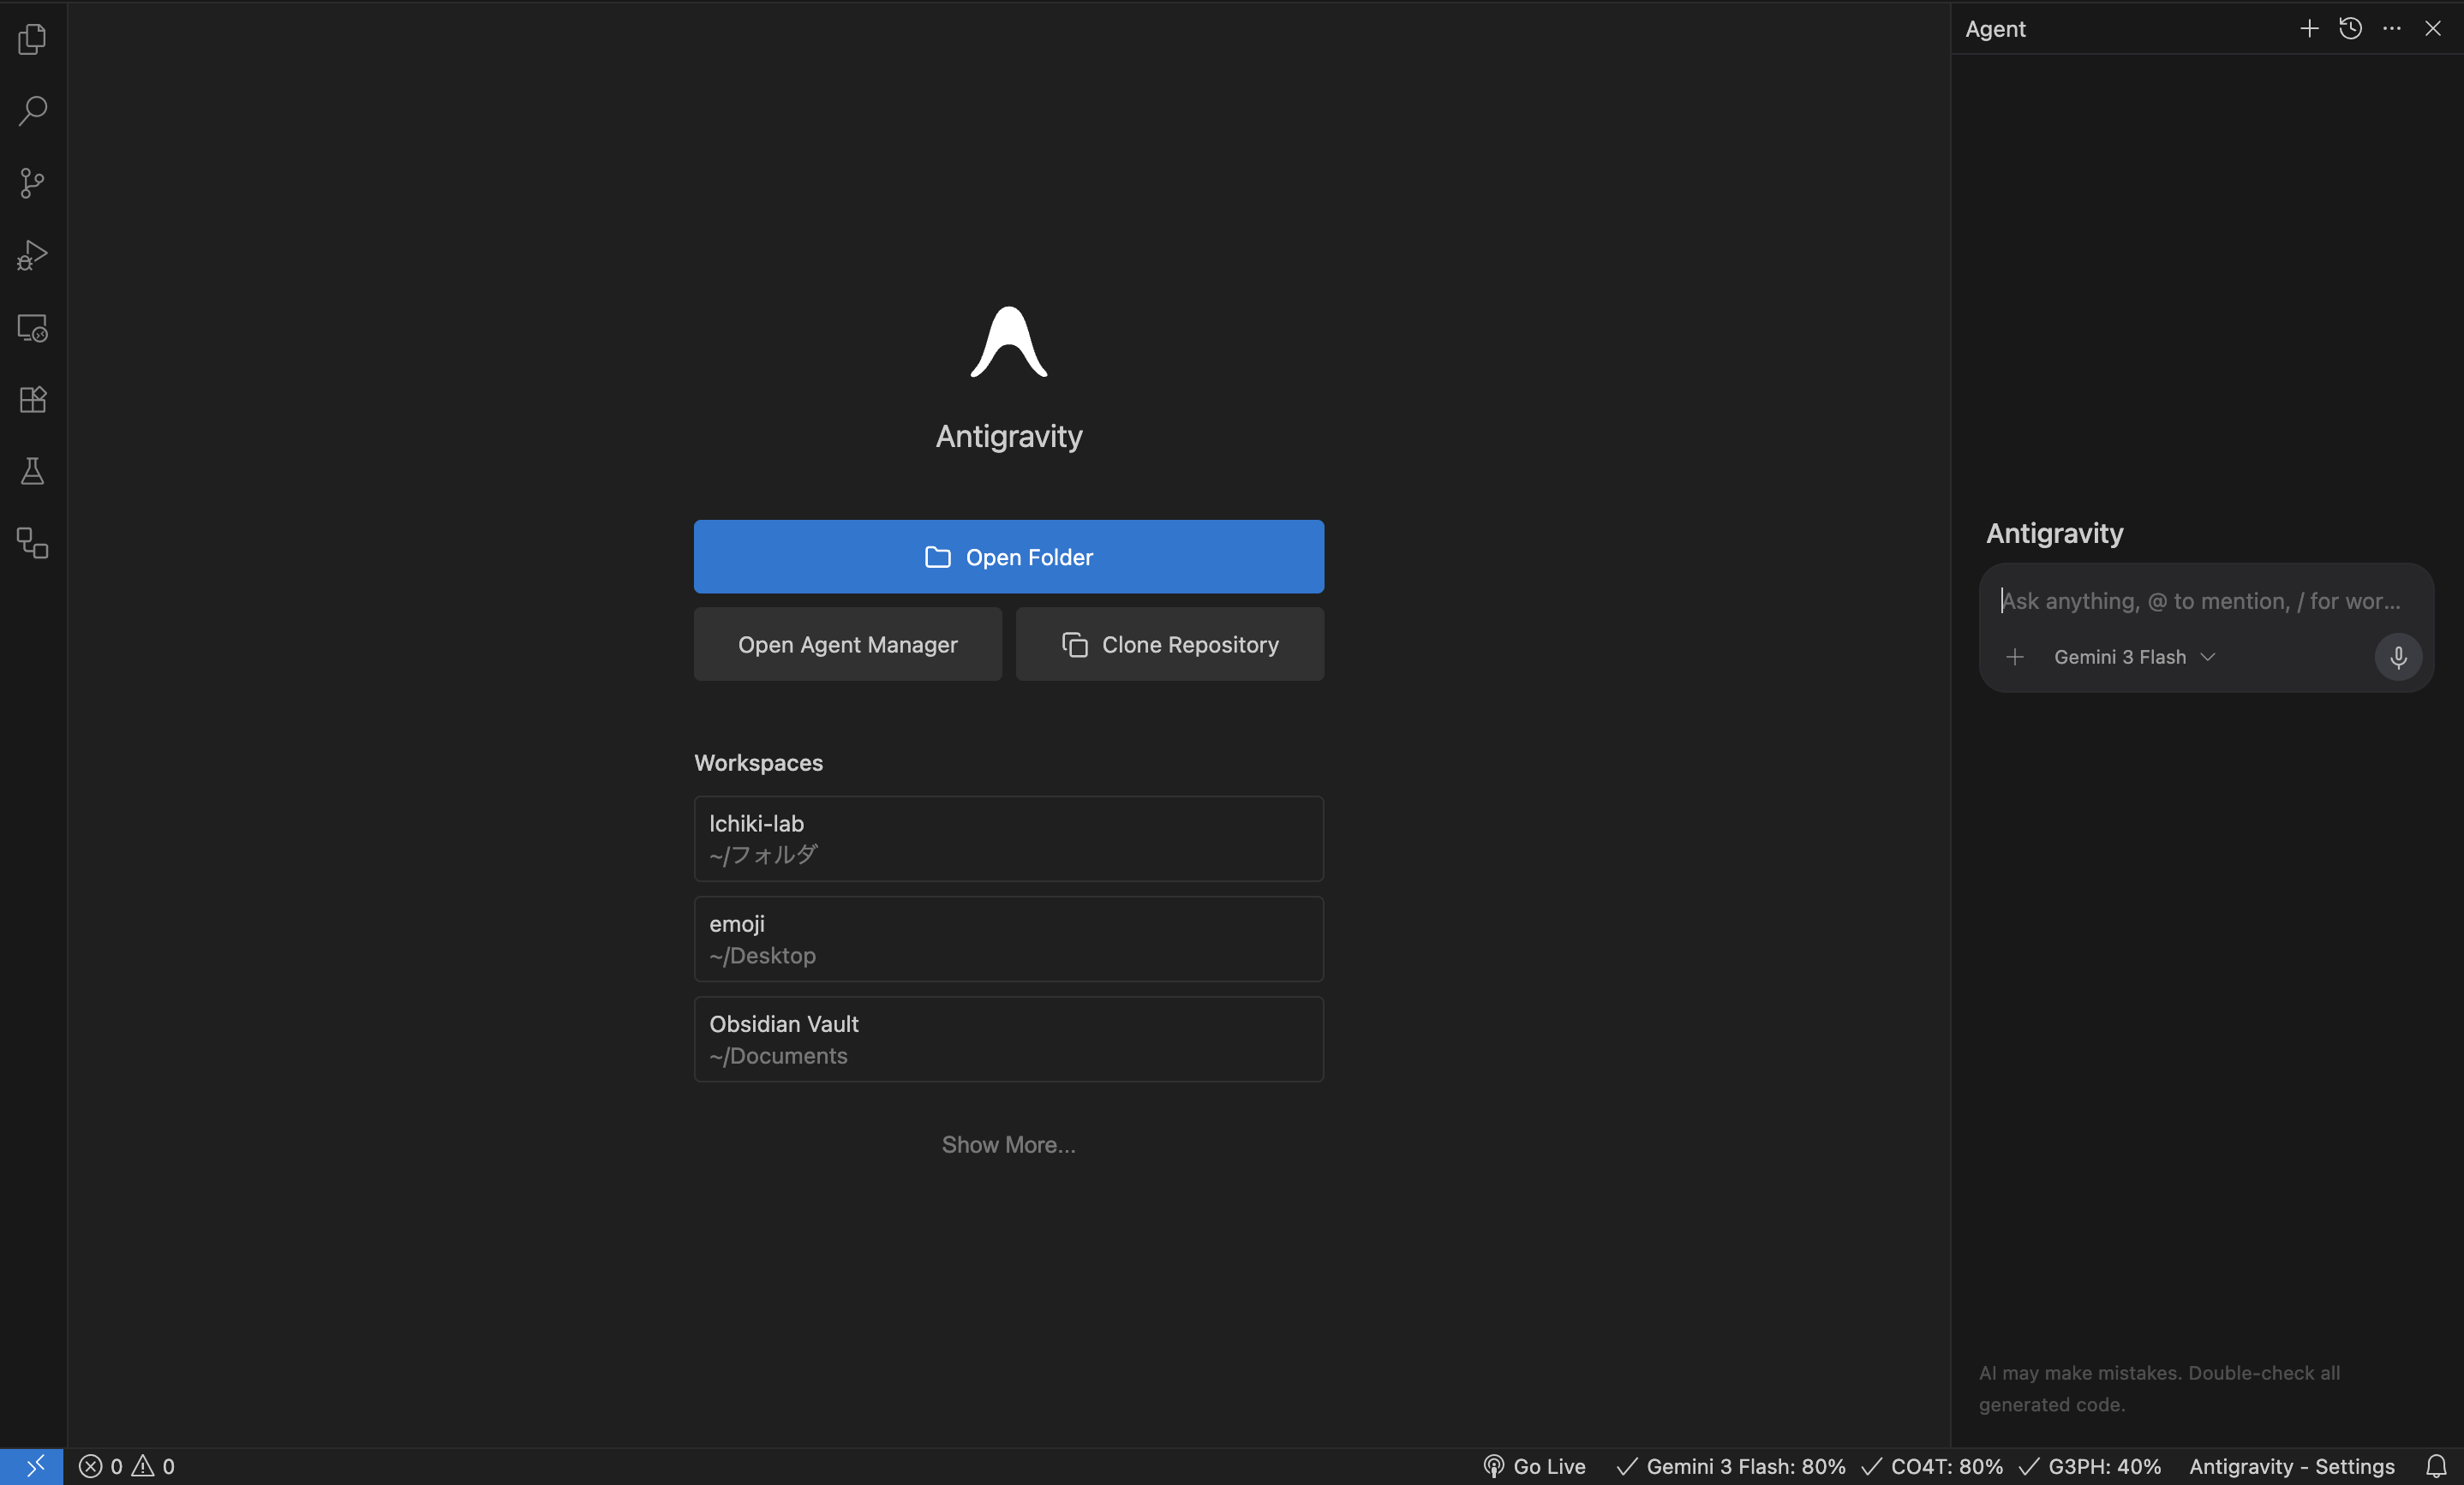2464x1485 pixels.
Task: Open the Ichiki-lab workspace
Action: click(1008, 838)
